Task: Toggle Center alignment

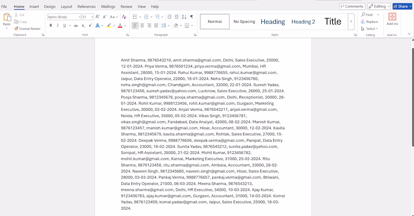Action: [x=142, y=26]
